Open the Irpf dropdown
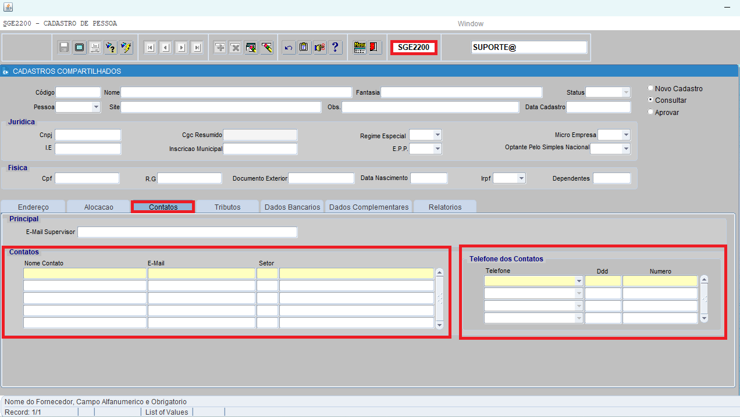 521,179
